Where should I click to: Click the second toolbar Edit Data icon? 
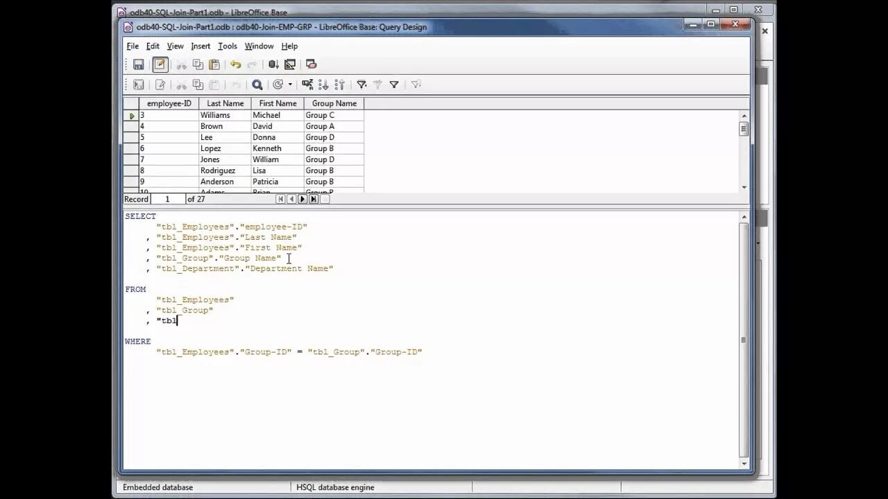pos(160,85)
